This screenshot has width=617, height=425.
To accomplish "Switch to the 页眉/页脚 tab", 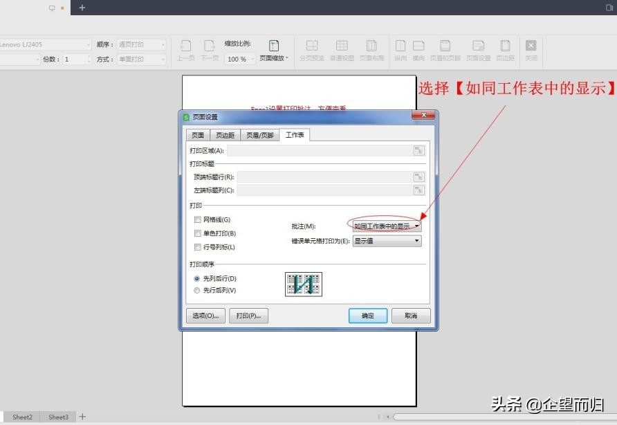I will pos(259,135).
